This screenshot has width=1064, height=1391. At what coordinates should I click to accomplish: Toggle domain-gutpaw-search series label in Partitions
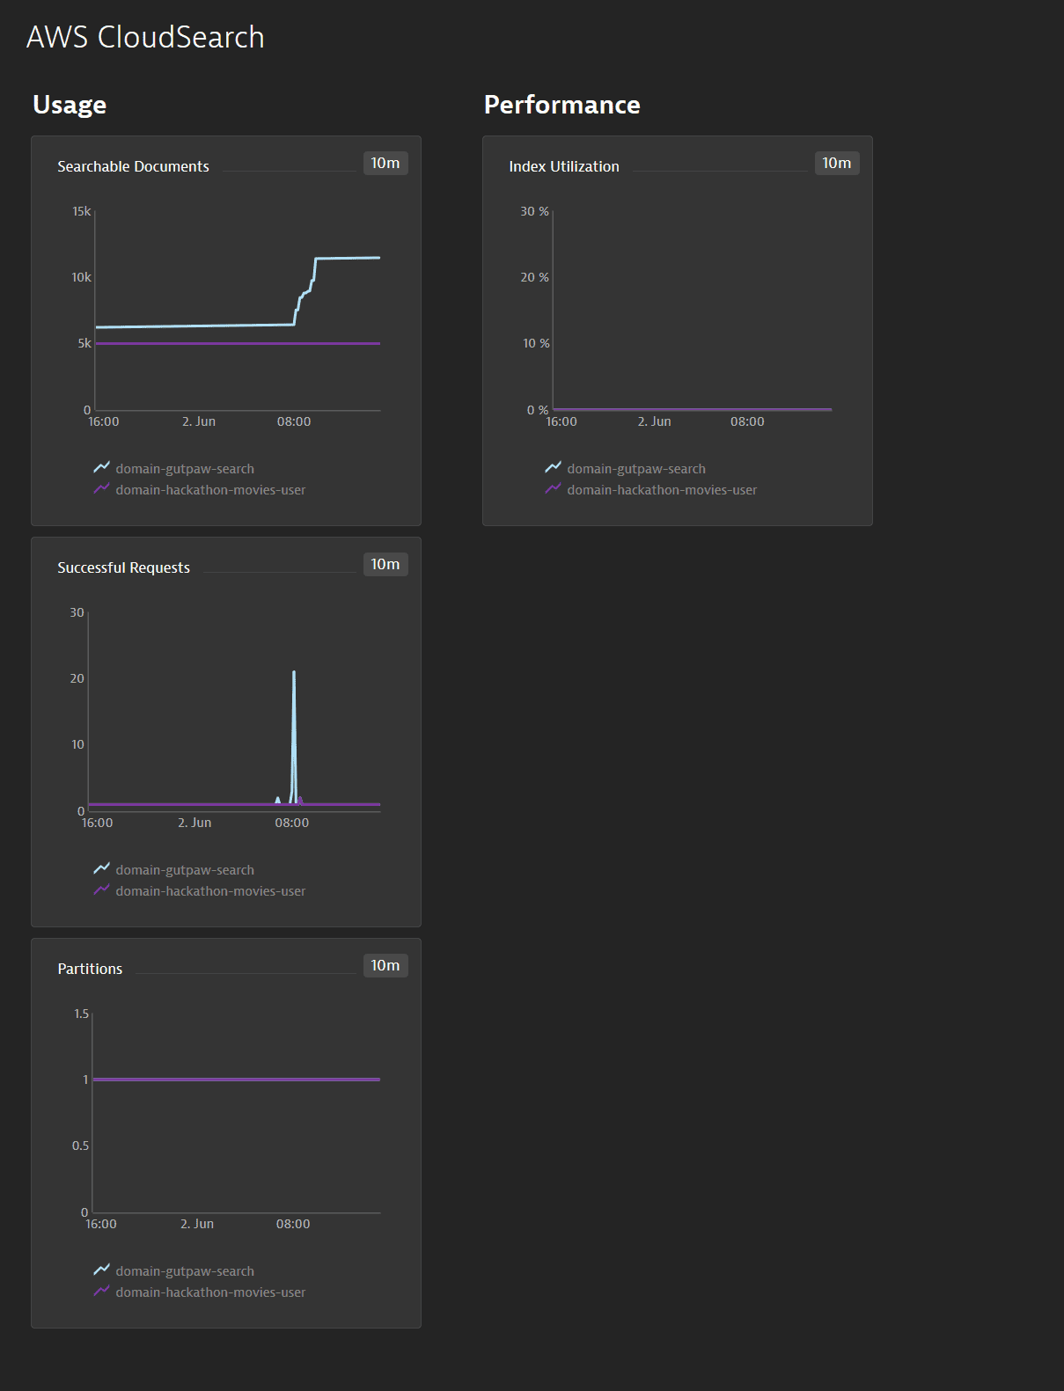pos(185,1271)
